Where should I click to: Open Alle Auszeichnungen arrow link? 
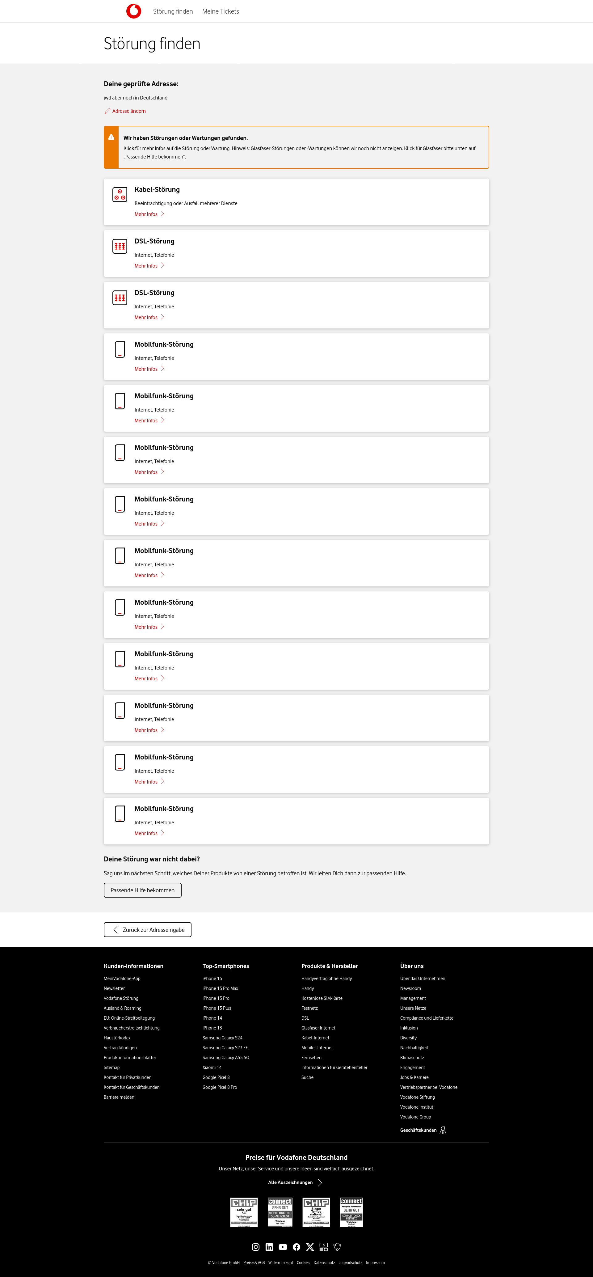click(x=295, y=1182)
